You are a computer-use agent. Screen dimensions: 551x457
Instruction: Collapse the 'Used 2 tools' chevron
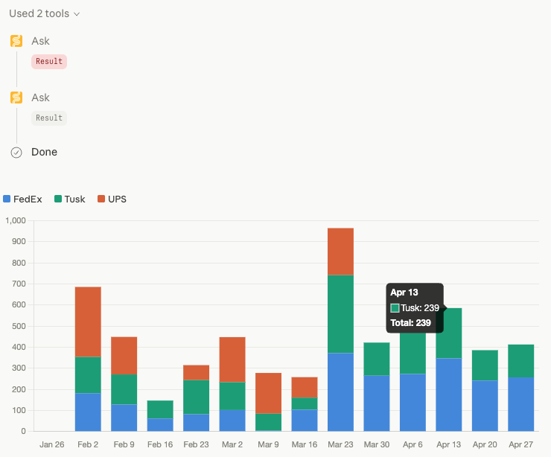(77, 14)
